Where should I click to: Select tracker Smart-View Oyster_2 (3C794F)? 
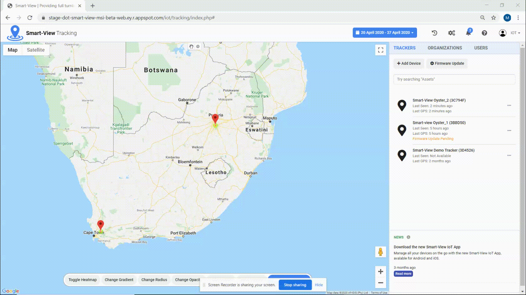(x=439, y=100)
